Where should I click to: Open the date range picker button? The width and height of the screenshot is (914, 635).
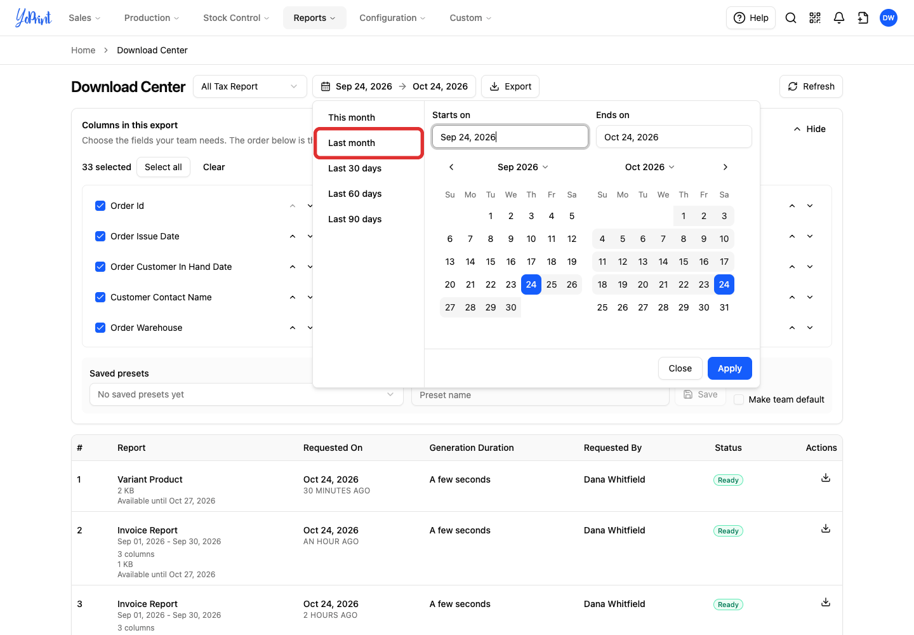(394, 86)
